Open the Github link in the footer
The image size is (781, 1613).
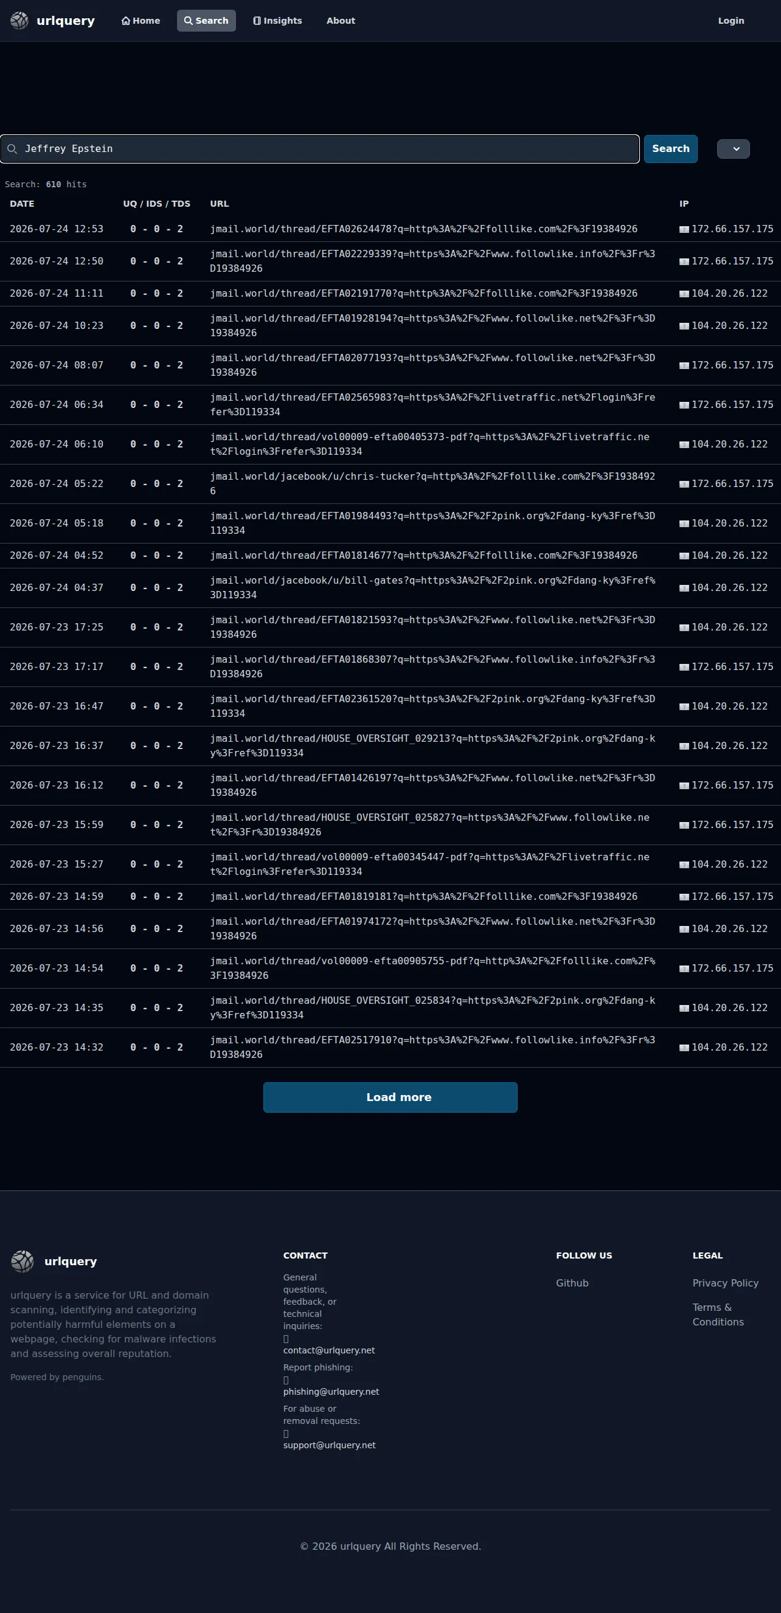tap(572, 1283)
